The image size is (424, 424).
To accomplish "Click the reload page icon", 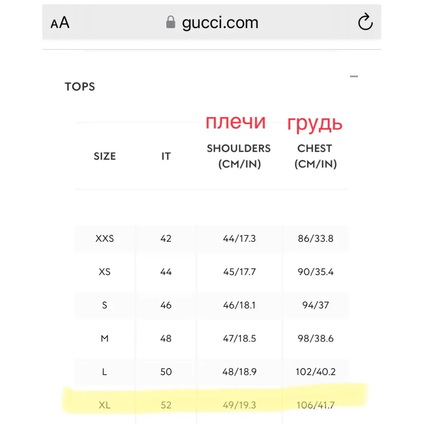I will tap(365, 22).
